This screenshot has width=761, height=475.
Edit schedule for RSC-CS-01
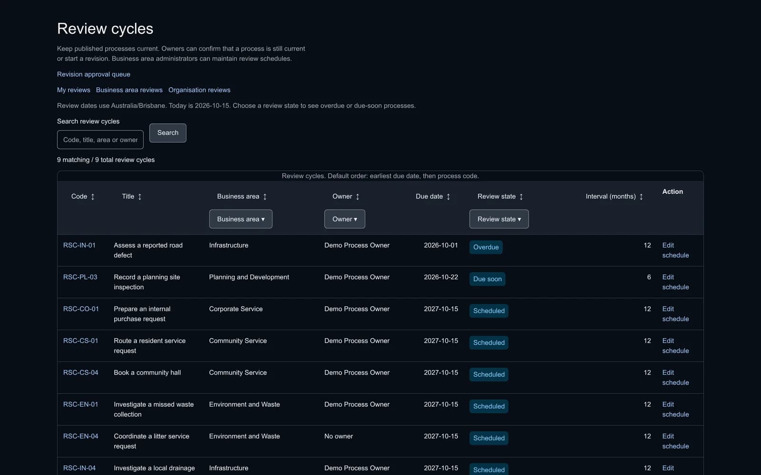[675, 346]
